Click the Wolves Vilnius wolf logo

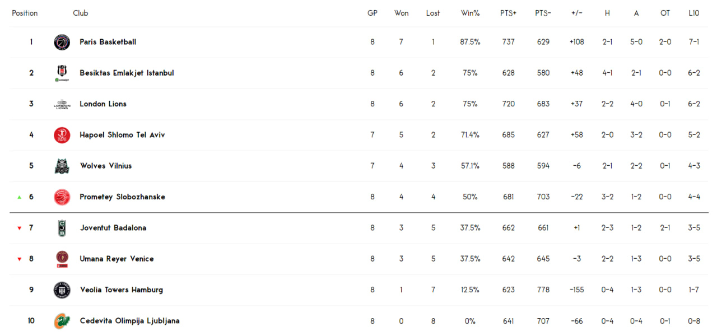[62, 166]
